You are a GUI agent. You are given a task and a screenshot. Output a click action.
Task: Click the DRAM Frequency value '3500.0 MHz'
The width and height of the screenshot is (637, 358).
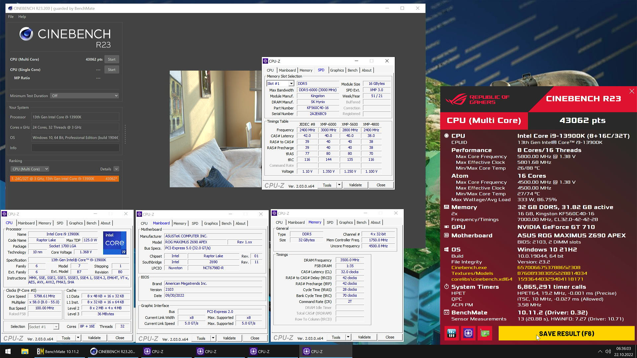click(x=350, y=260)
